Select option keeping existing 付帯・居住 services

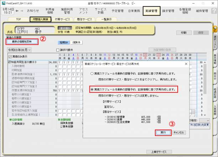92,89
